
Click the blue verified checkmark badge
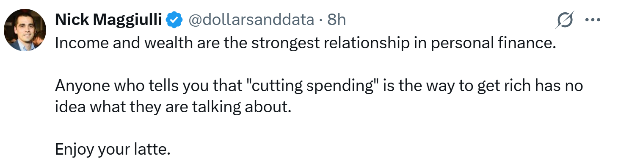tap(174, 20)
